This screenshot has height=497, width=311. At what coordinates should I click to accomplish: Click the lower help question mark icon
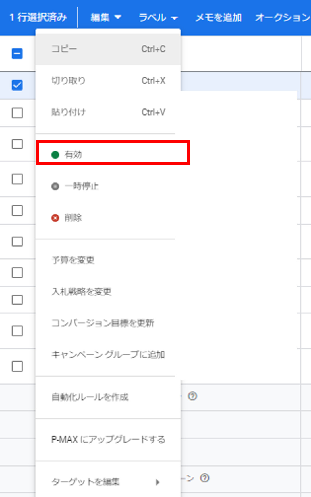coord(205,478)
